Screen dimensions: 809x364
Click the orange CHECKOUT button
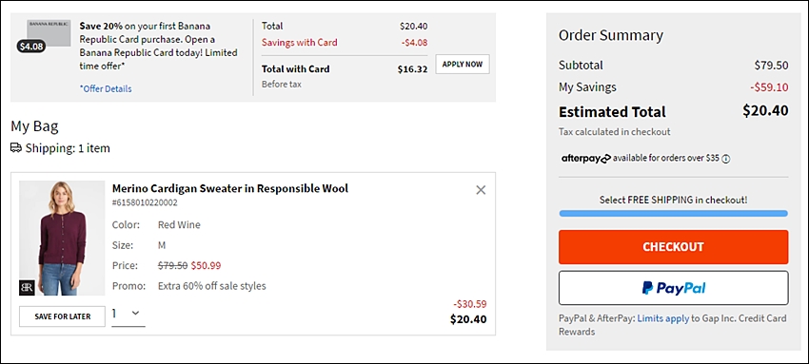point(673,246)
